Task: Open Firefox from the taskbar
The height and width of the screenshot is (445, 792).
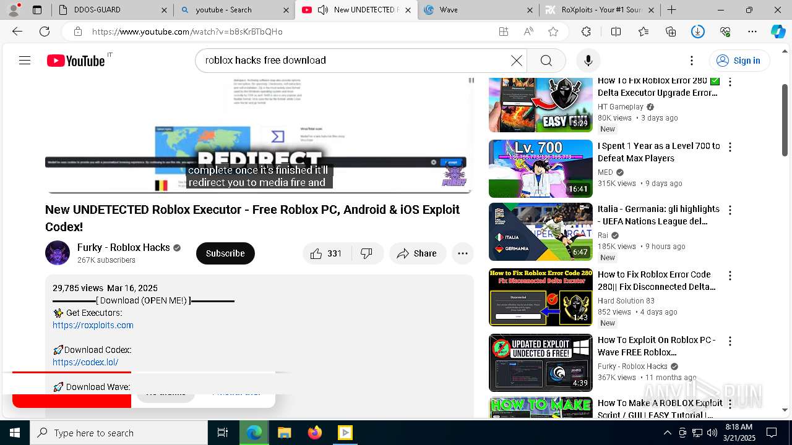Action: (x=314, y=433)
